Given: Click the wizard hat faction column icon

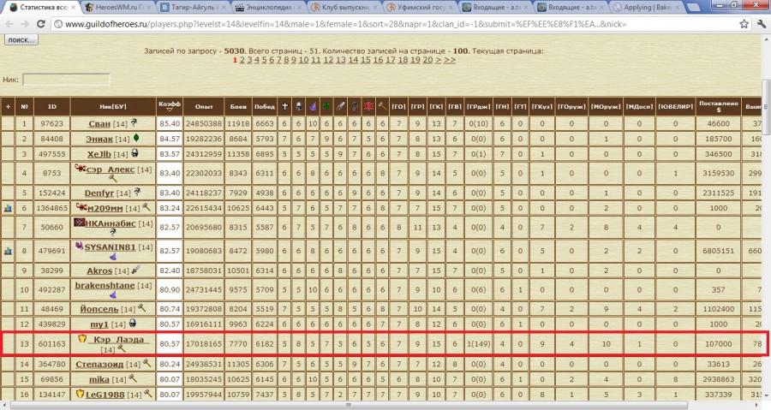Looking at the screenshot, I should point(312,105).
